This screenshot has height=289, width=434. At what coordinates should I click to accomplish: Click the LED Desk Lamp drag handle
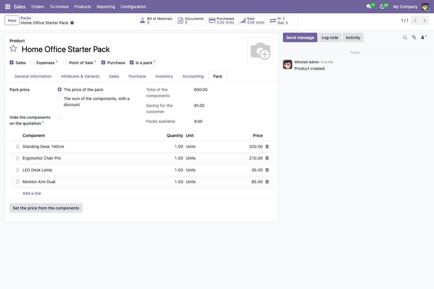18,170
